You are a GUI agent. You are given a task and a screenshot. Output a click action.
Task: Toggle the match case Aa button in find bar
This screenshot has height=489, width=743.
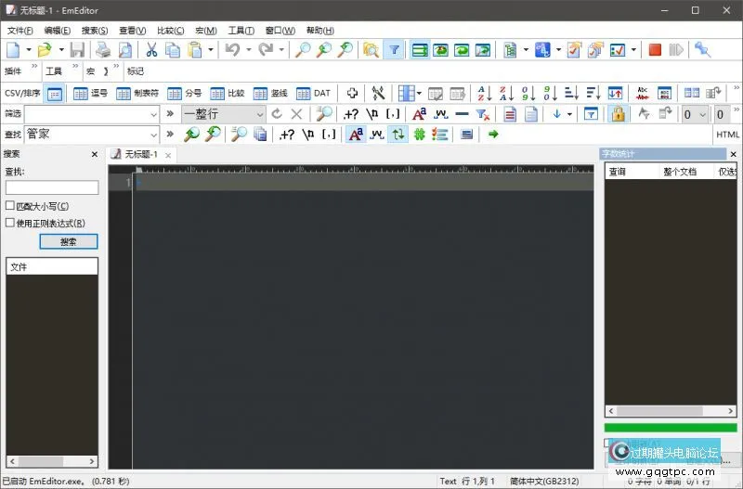(x=356, y=135)
